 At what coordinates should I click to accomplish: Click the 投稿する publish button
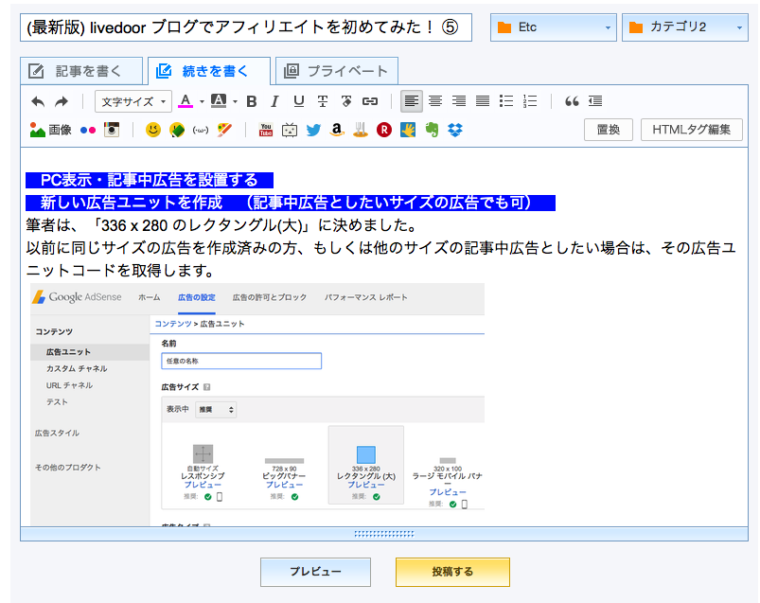452,572
